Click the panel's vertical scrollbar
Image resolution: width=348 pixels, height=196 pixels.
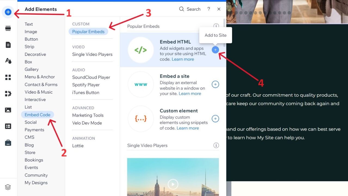224,33
